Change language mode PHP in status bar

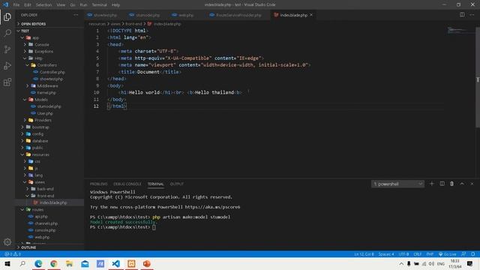pyautogui.click(x=430, y=254)
